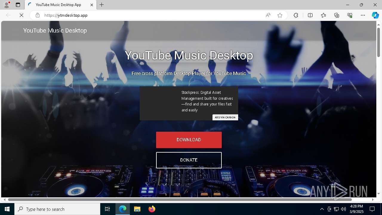Open the Copilot sidebar

pos(375,15)
